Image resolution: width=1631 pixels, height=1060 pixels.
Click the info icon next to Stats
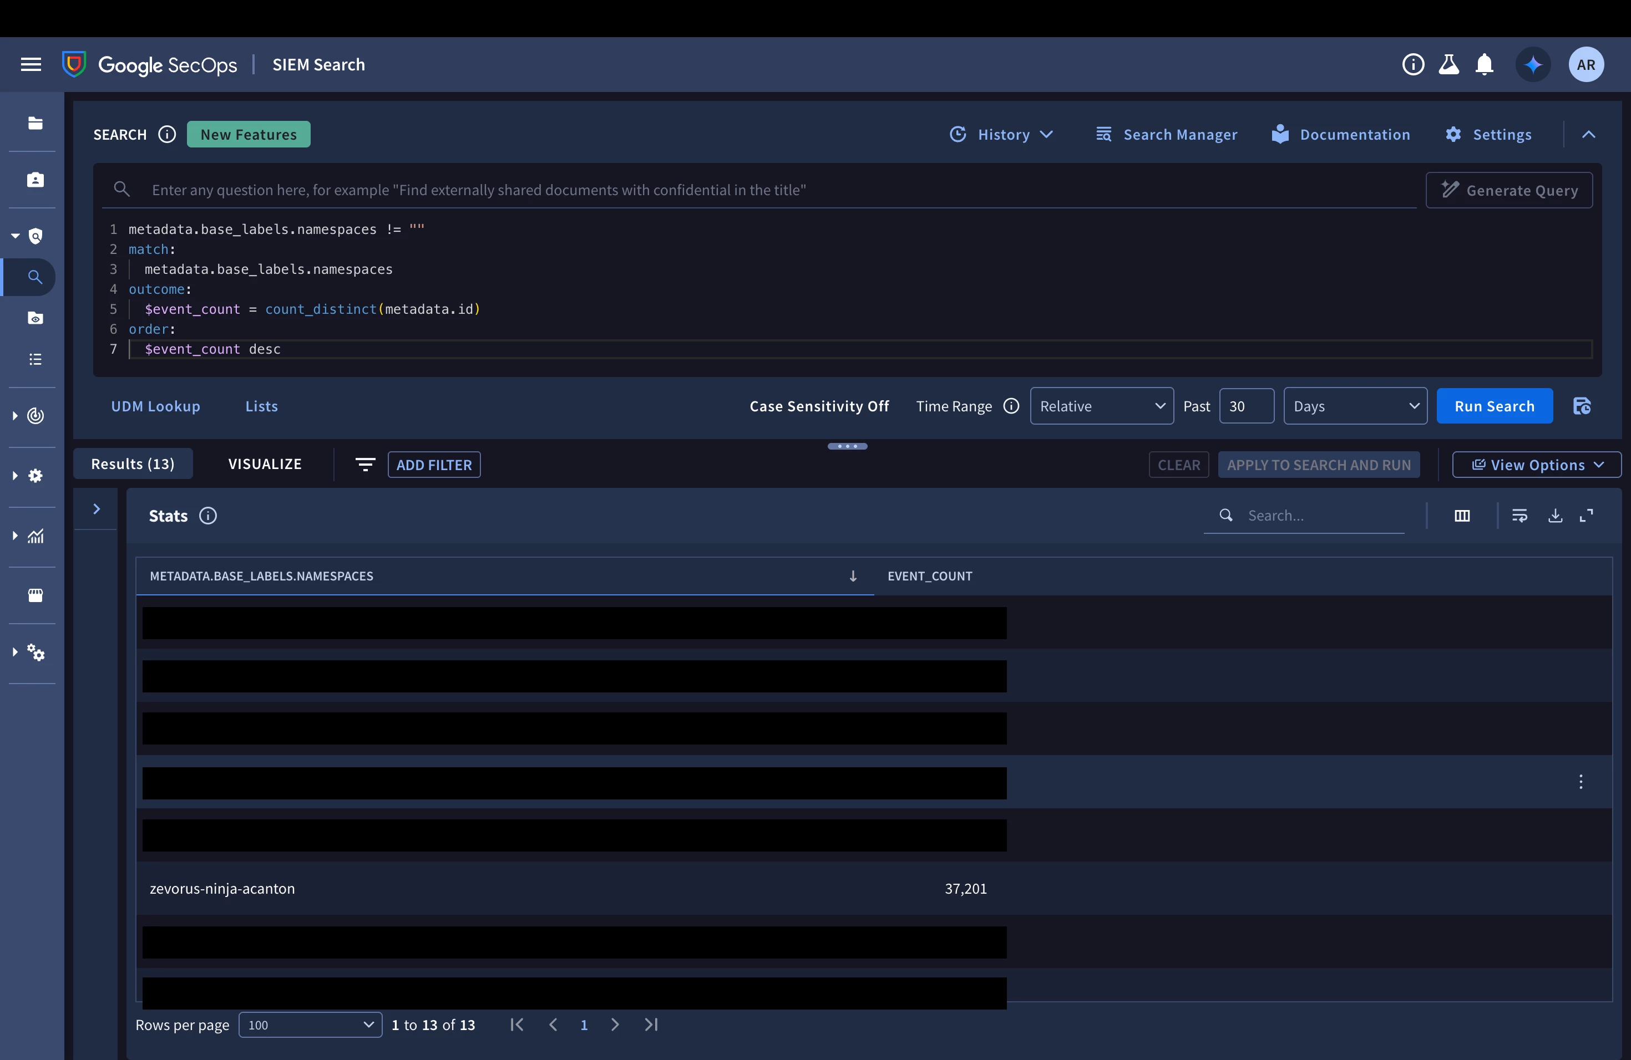coord(207,516)
